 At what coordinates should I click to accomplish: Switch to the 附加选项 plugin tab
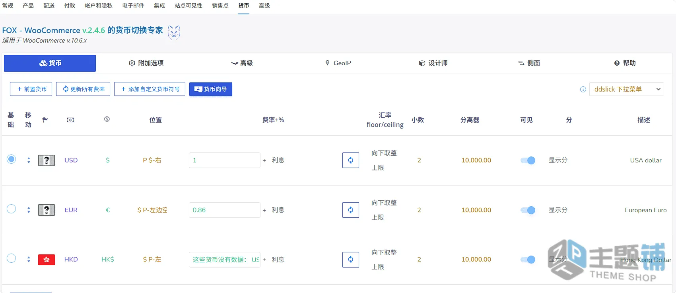point(146,63)
